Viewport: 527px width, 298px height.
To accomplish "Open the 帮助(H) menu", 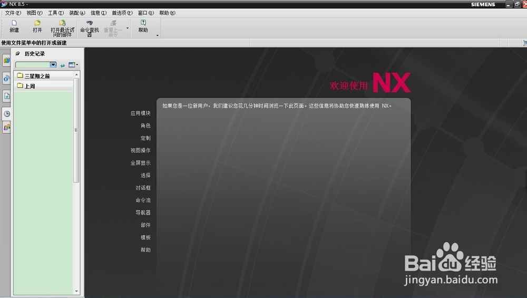I will click(167, 13).
